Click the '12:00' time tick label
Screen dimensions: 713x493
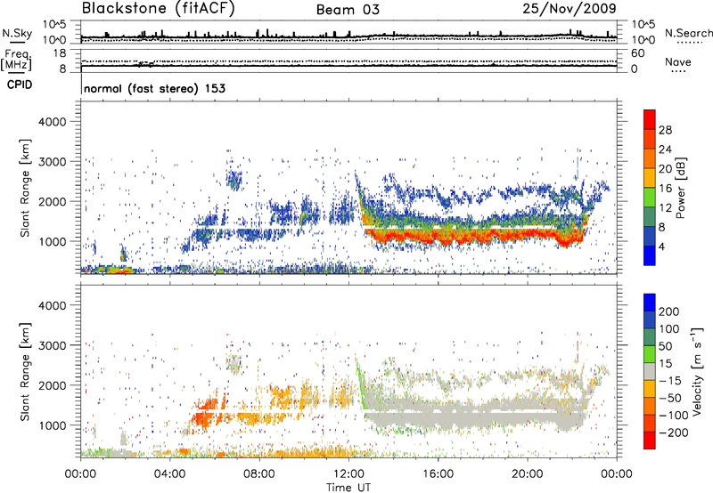point(348,474)
